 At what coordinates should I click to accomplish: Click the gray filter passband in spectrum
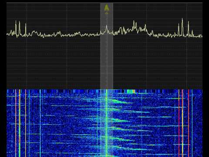click(x=107, y=46)
